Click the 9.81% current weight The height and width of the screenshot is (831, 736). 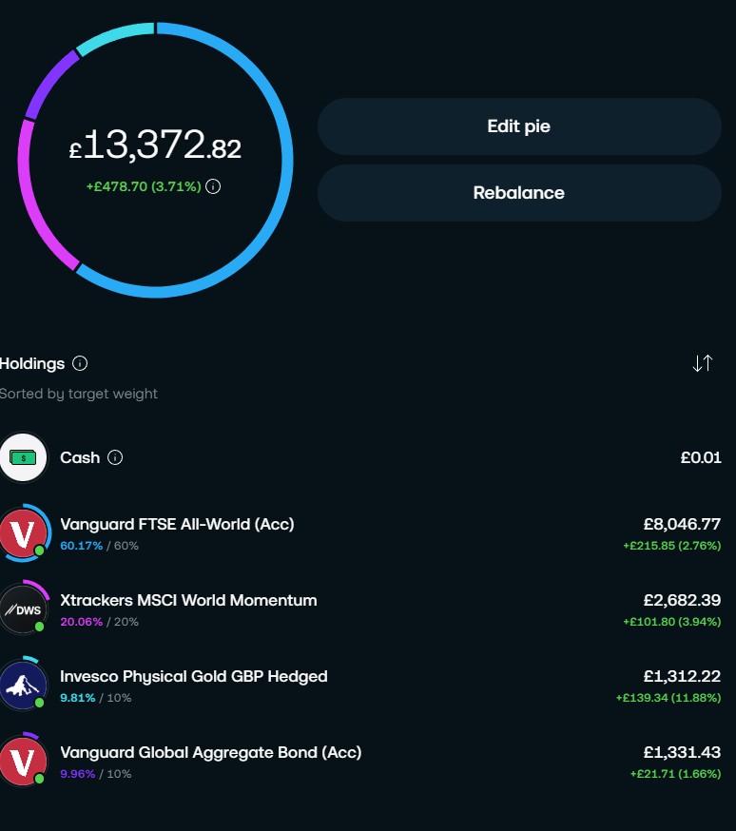coord(78,698)
